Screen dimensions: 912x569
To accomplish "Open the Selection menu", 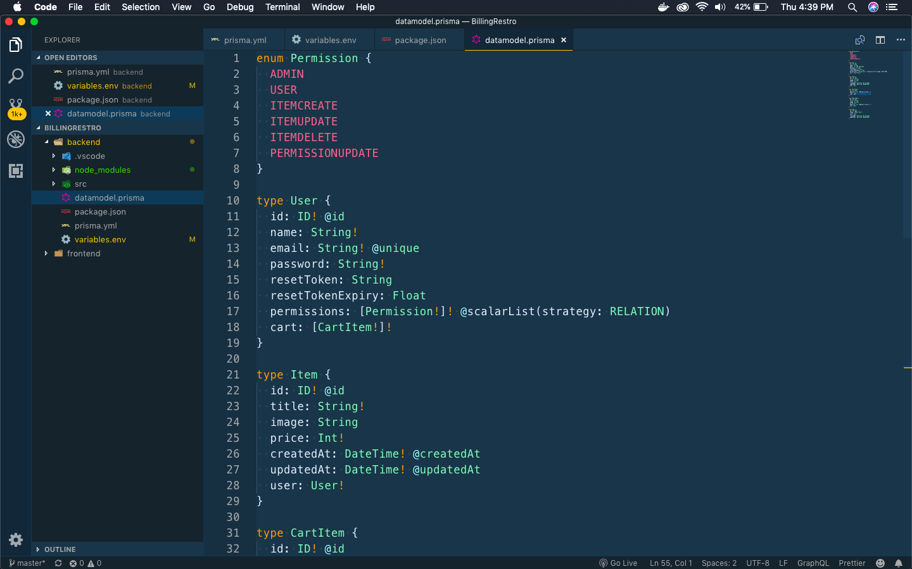I will click(141, 7).
